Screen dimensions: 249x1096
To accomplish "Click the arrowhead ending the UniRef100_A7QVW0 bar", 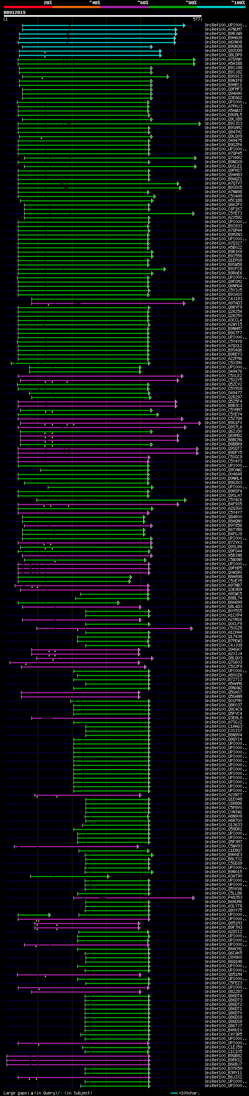I will tap(194, 59).
